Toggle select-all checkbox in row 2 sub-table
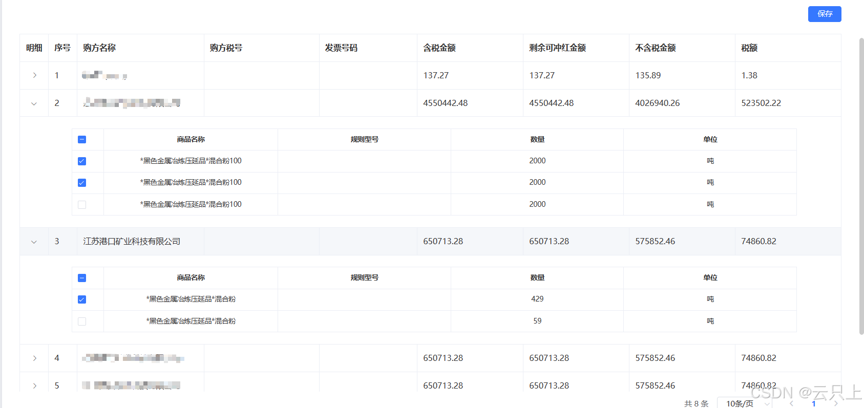The image size is (864, 408). click(82, 139)
